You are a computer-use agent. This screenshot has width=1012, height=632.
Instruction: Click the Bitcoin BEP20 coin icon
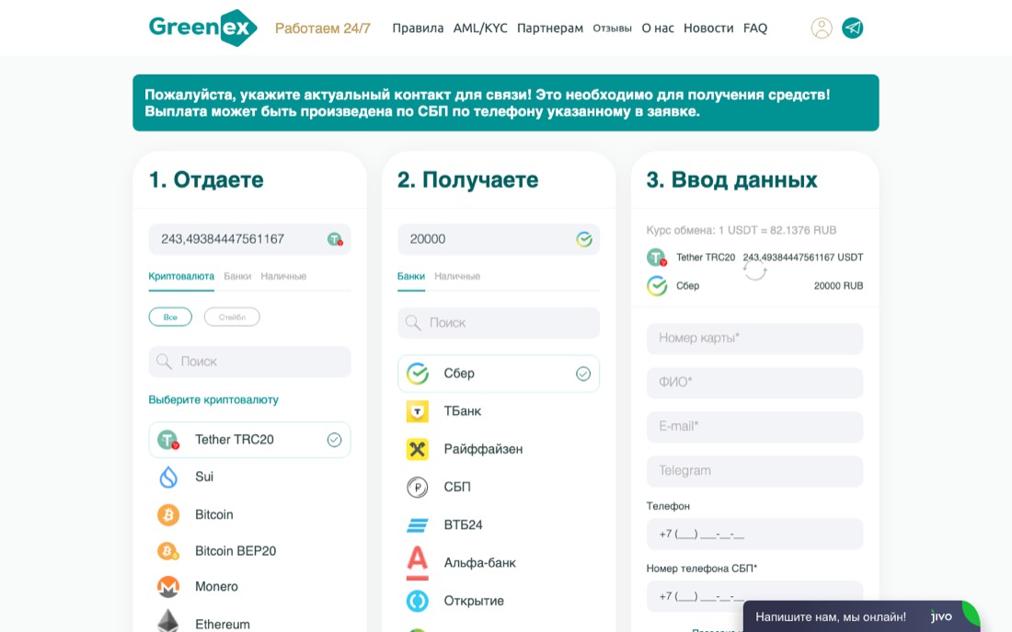[x=168, y=551]
